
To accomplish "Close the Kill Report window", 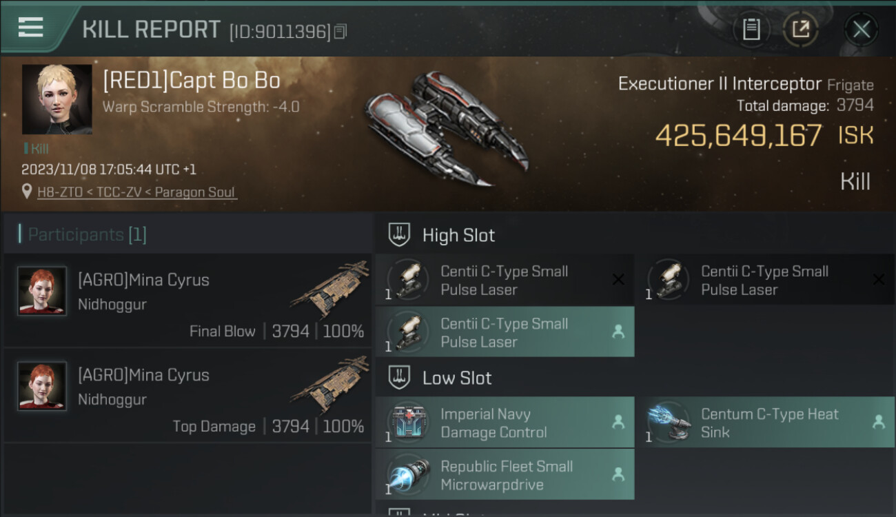I will pyautogui.click(x=861, y=29).
